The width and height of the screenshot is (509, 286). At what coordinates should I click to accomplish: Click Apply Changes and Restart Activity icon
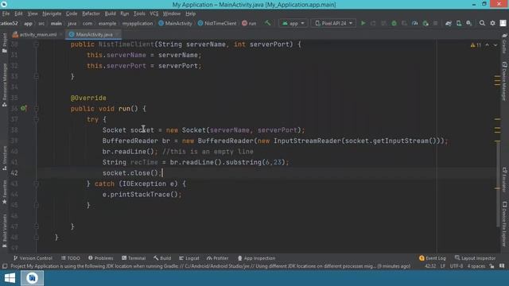point(373,23)
